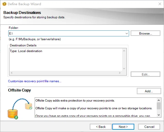The height and width of the screenshot is (132, 164).
Task: Click Offsite Copy description scroll down arrow
Action: point(159,115)
